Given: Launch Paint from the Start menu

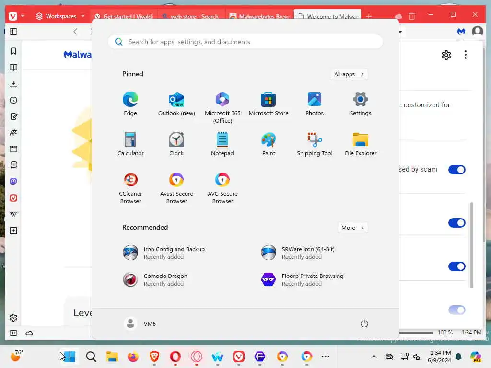Looking at the screenshot, I should point(269,144).
